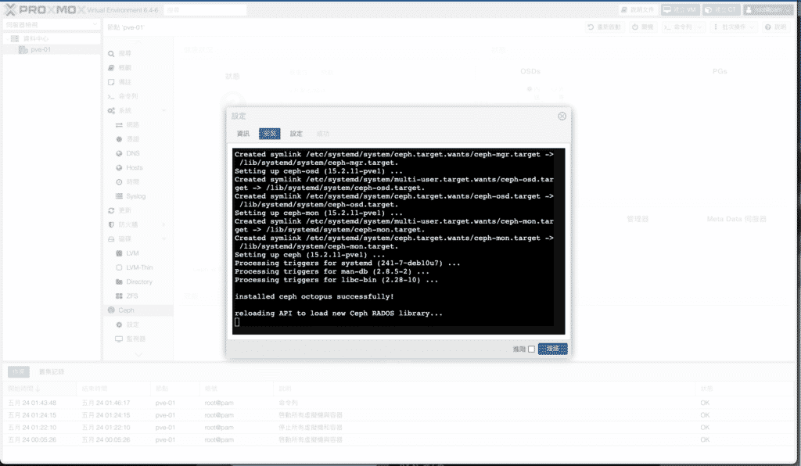Open the Directory folder icon
The image size is (801, 466).
click(x=119, y=281)
